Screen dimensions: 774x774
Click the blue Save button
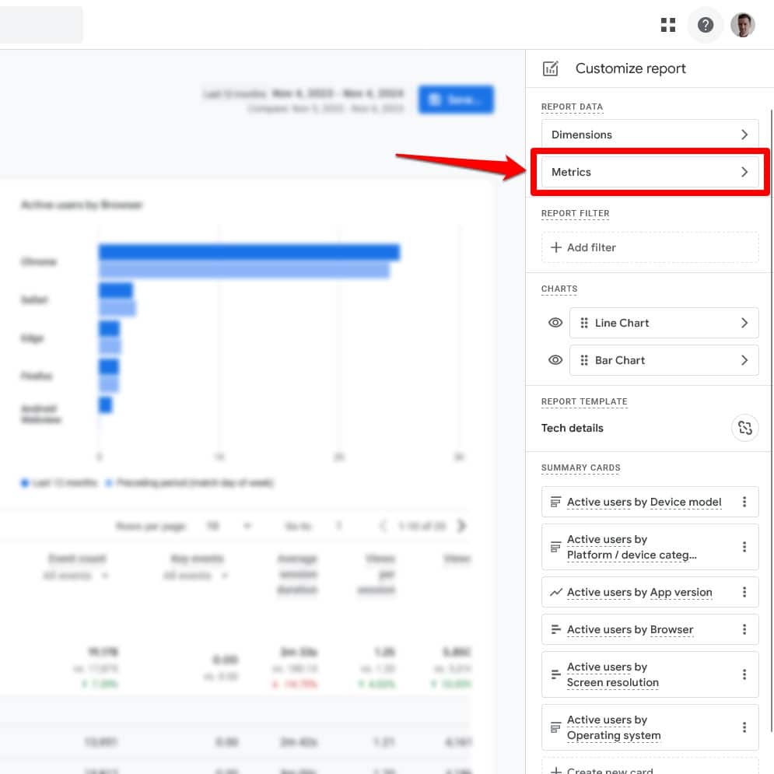coord(456,100)
